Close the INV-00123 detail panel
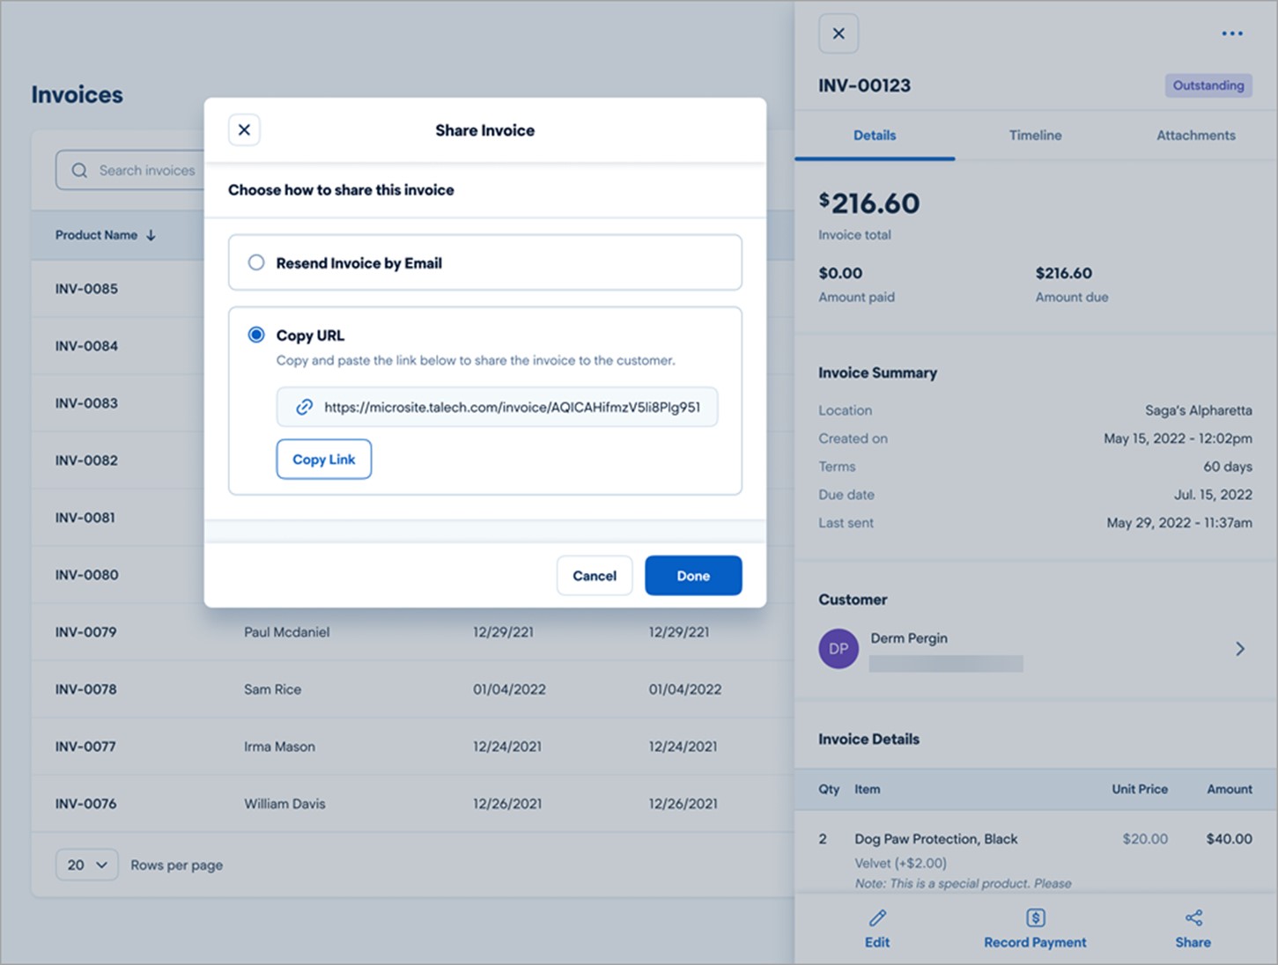This screenshot has height=965, width=1278. [x=838, y=33]
